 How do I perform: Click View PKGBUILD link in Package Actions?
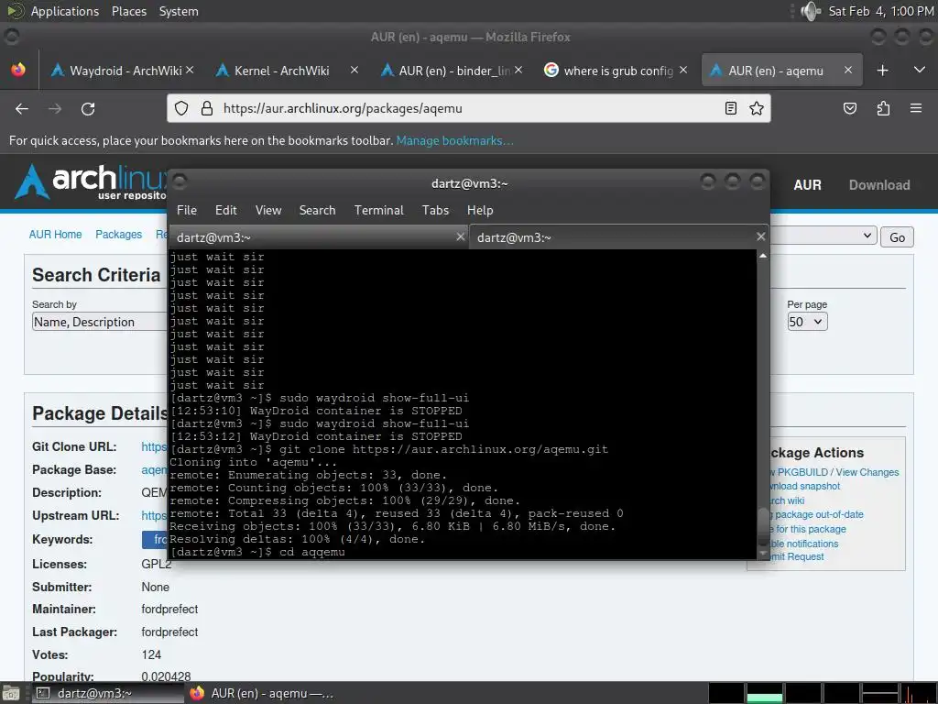(799, 472)
